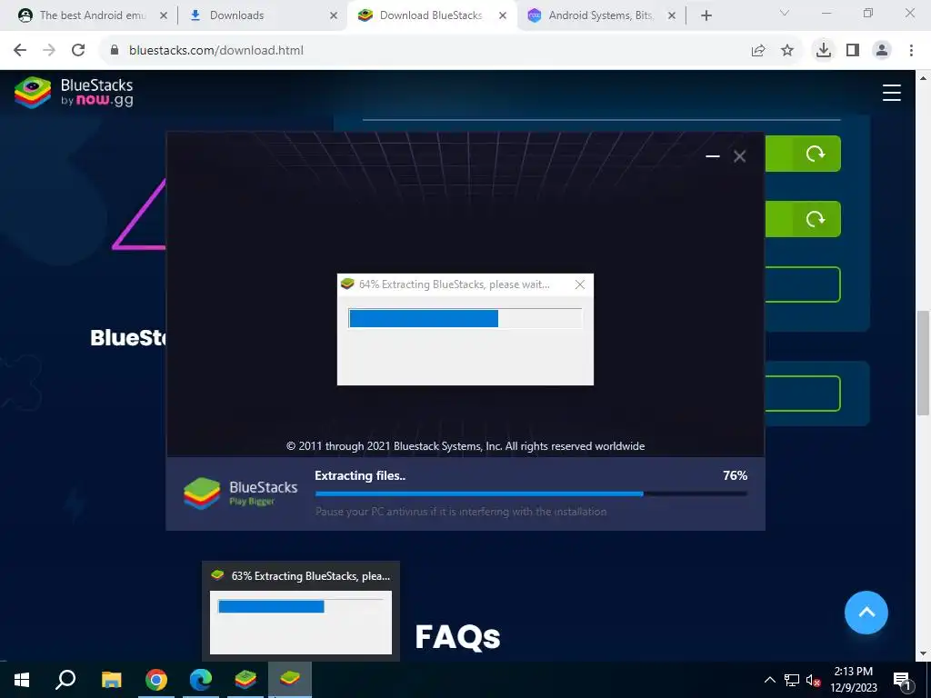Click the extraction dialog progress bar
931x698 pixels.
(x=465, y=318)
